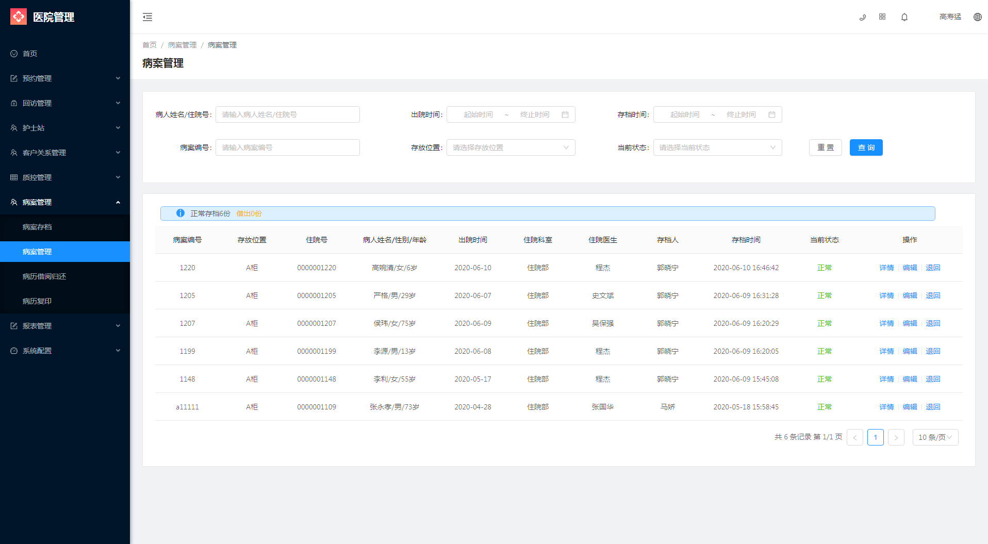988x544 pixels.
Task: Click calendar icon in 存档时间 range picker
Action: tap(772, 114)
